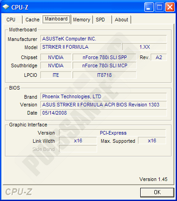177x201 pixels.
Task: Click the CPU-Z title bar icon
Action: click(6, 7)
